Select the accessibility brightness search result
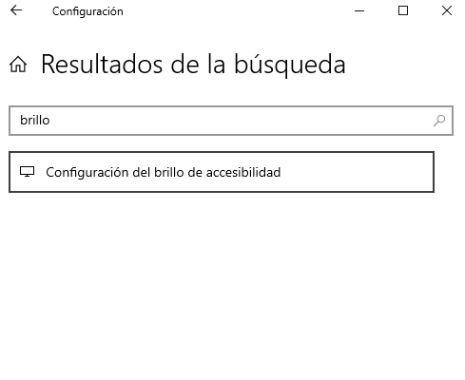The width and height of the screenshot is (465, 380). click(222, 172)
